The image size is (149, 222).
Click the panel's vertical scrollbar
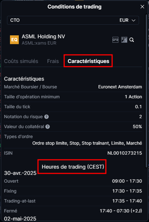pos(146,91)
